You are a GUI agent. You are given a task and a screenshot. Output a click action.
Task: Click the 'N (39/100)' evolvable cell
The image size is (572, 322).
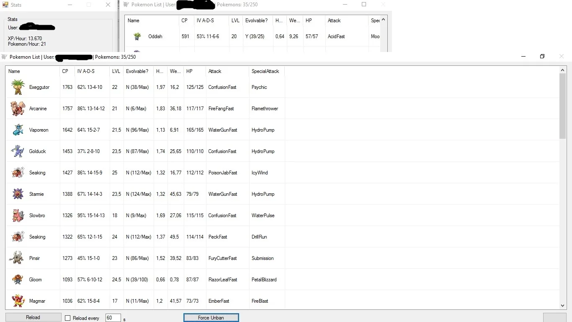point(137,280)
